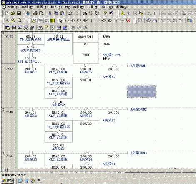Open a project with the folder icon
This screenshot has height=184, width=196.
(x=13, y=13)
